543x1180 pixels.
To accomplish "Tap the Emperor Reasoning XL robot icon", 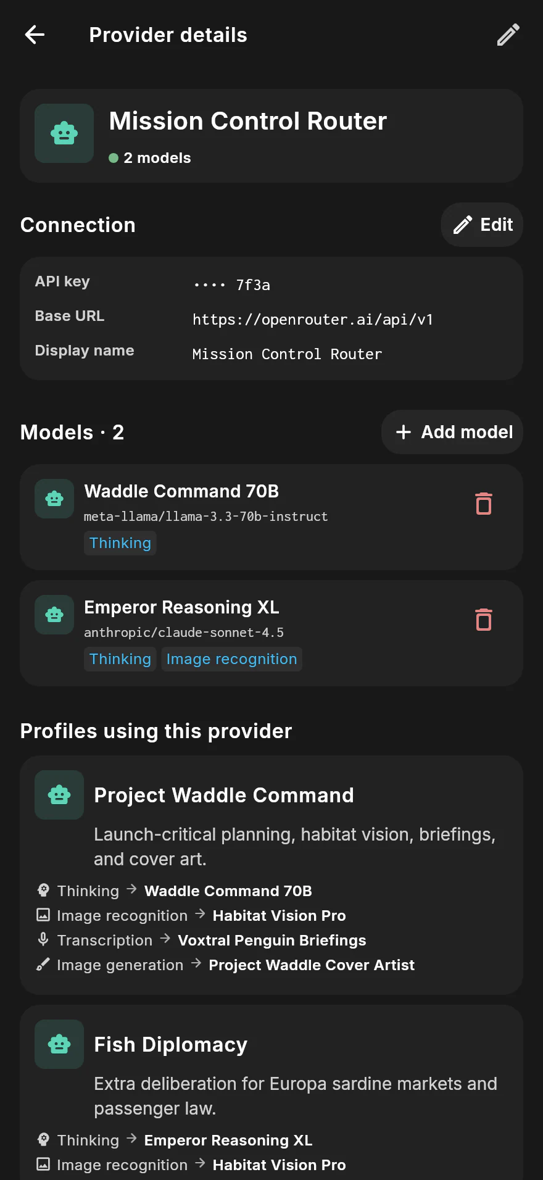I will (x=54, y=615).
